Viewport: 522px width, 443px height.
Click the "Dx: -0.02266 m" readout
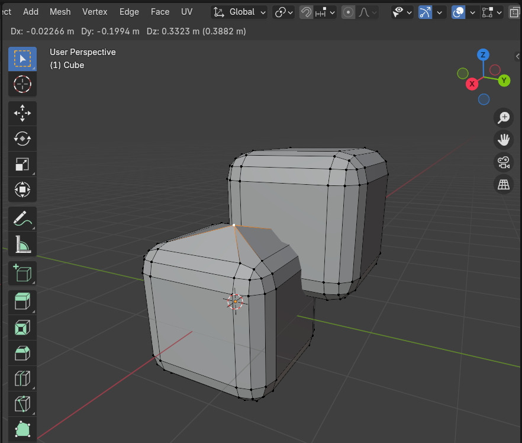pyautogui.click(x=42, y=31)
